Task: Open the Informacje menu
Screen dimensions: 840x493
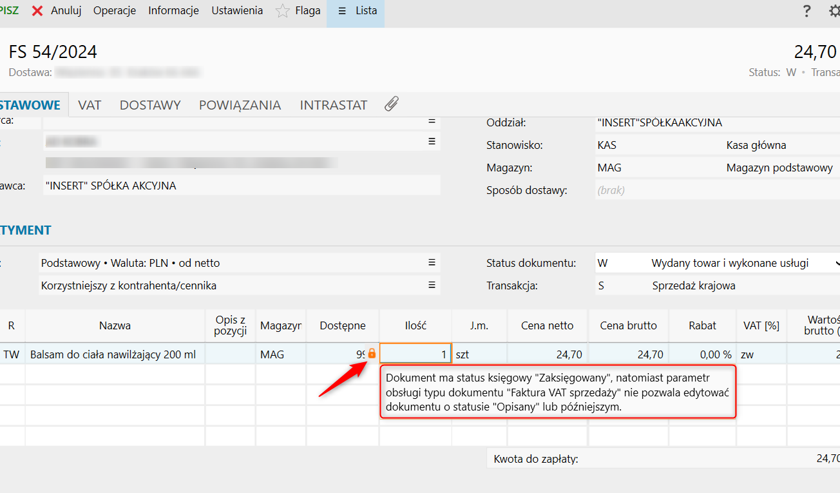Action: 173,11
